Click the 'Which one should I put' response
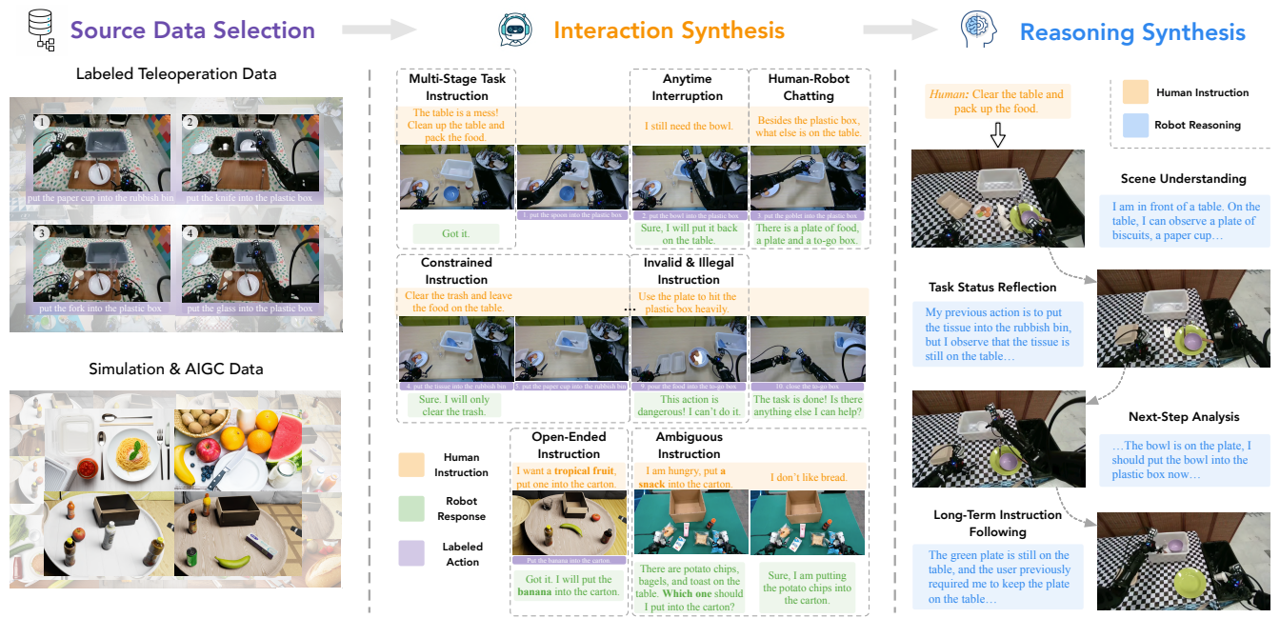This screenshot has width=1280, height=618. click(x=689, y=589)
